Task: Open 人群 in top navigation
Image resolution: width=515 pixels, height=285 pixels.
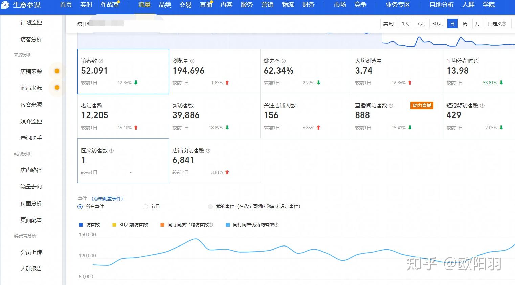Action: click(468, 5)
